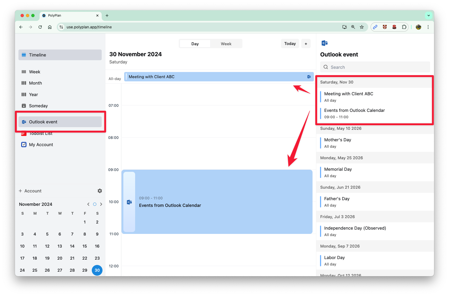
Task: Click the Outlook icon in the 09:00 event block
Action: (129, 202)
